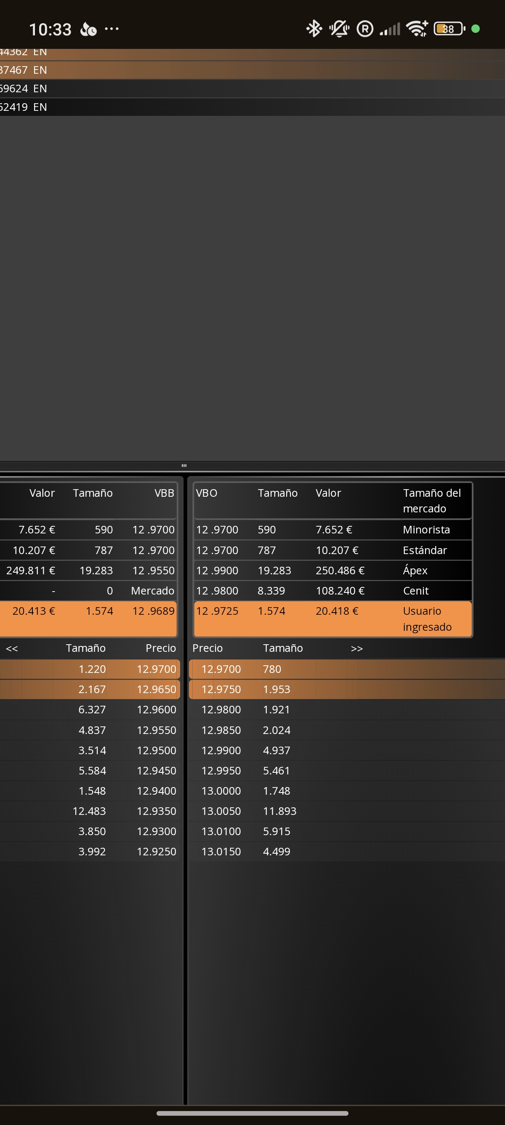
Task: Select the Ápex market size row
Action: pos(333,571)
